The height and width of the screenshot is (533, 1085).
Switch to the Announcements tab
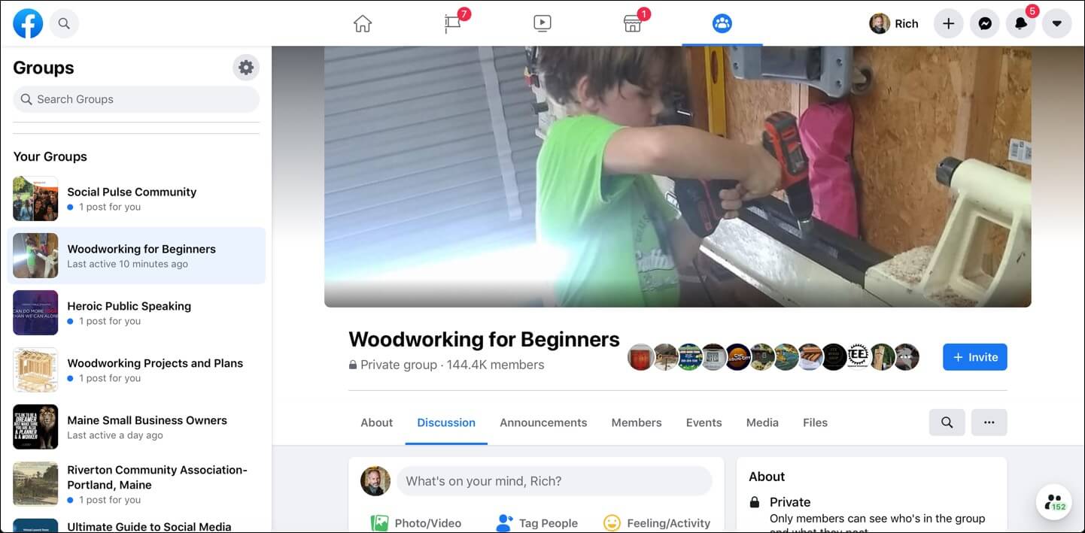point(543,422)
